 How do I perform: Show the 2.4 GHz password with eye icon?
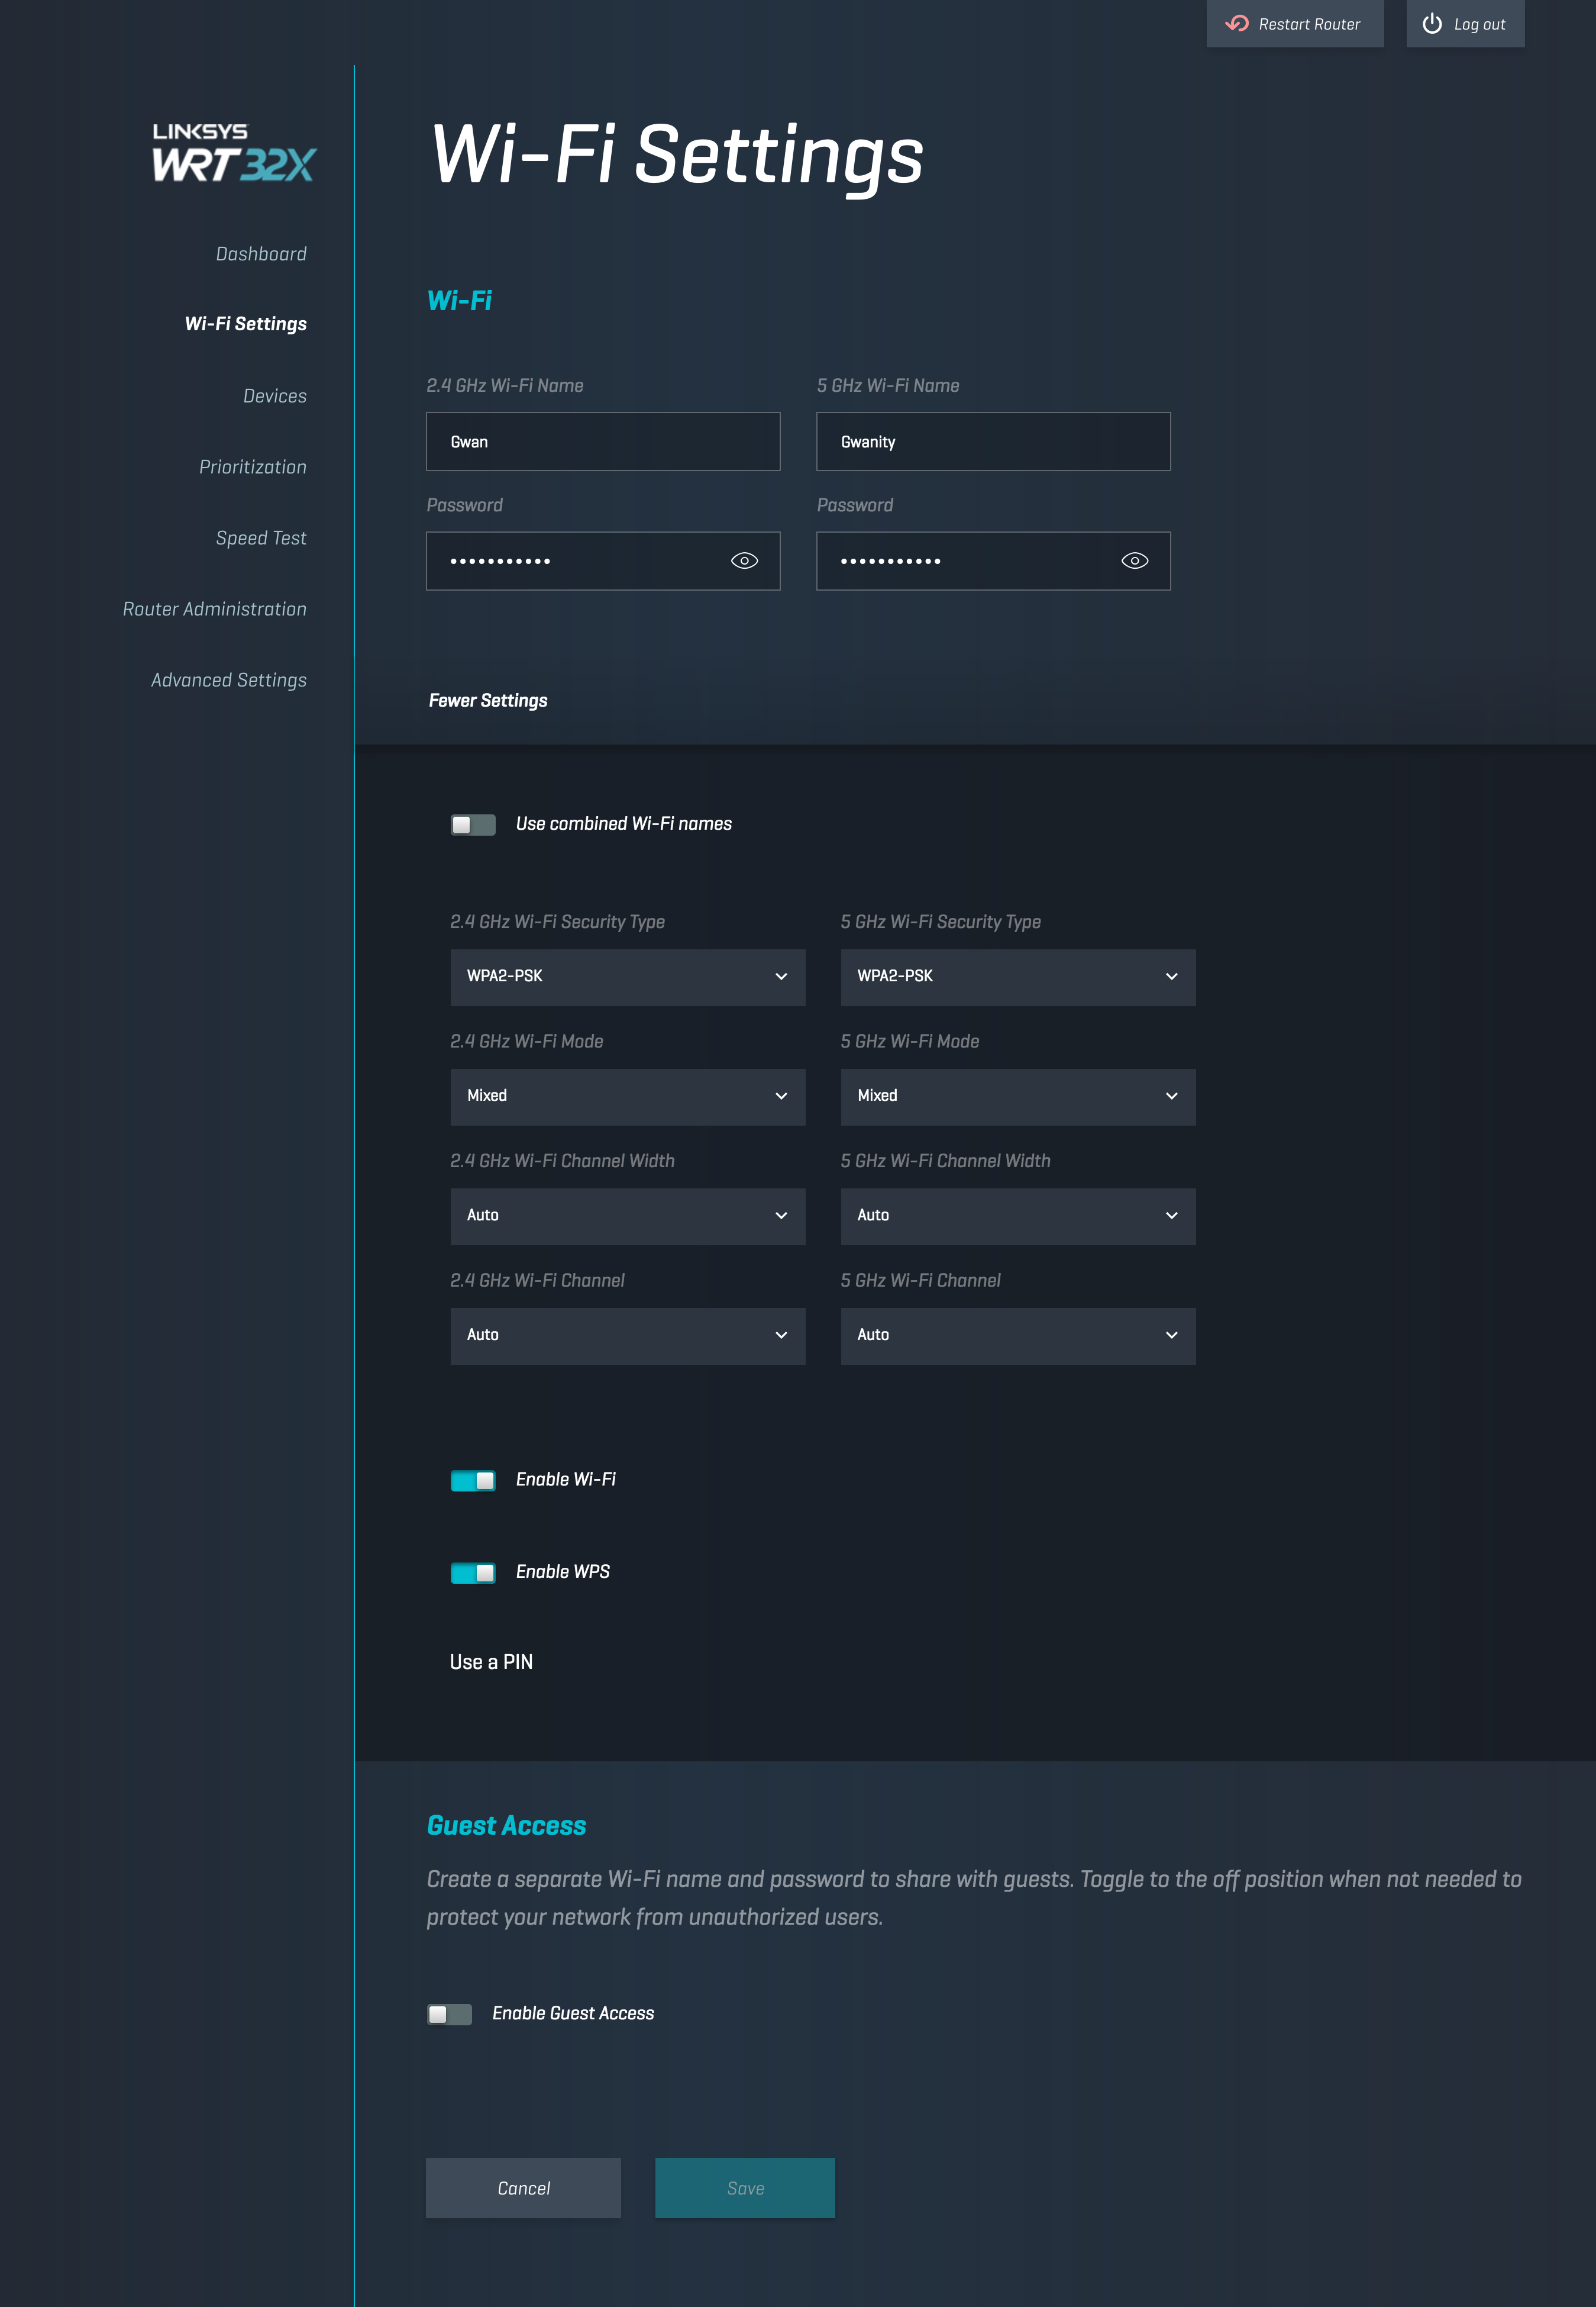click(x=744, y=561)
